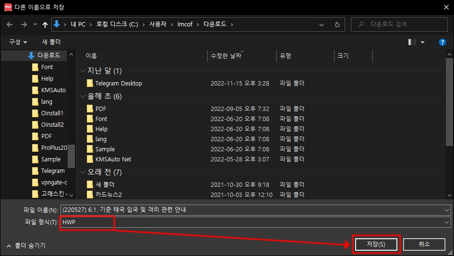Image resolution: width=454 pixels, height=256 pixels.
Task: Expand address bar history dropdown
Action: pos(322,24)
